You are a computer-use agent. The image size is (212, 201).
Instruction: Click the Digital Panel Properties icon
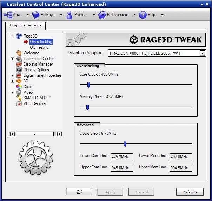[19, 75]
